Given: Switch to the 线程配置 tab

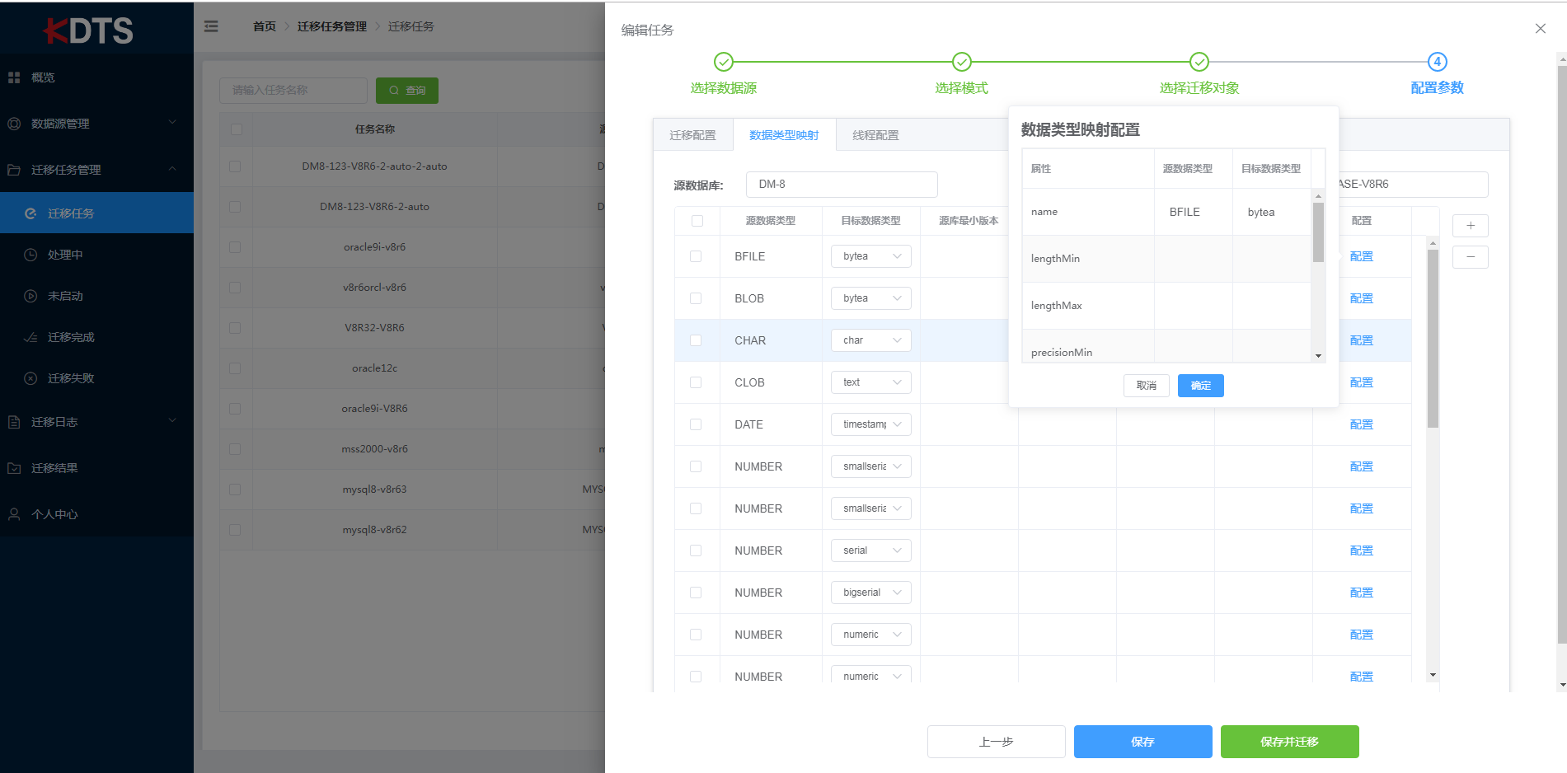Looking at the screenshot, I should pos(875,134).
